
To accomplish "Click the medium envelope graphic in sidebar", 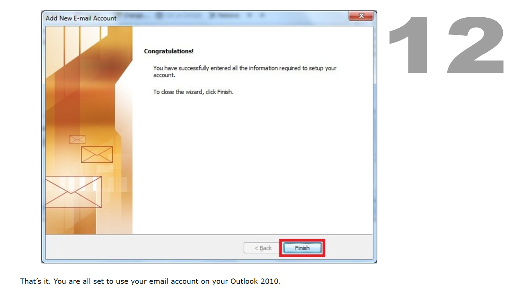I will 97,154.
